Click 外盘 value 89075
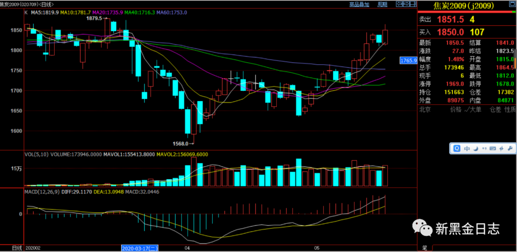The height and width of the screenshot is (252, 517). (455, 100)
